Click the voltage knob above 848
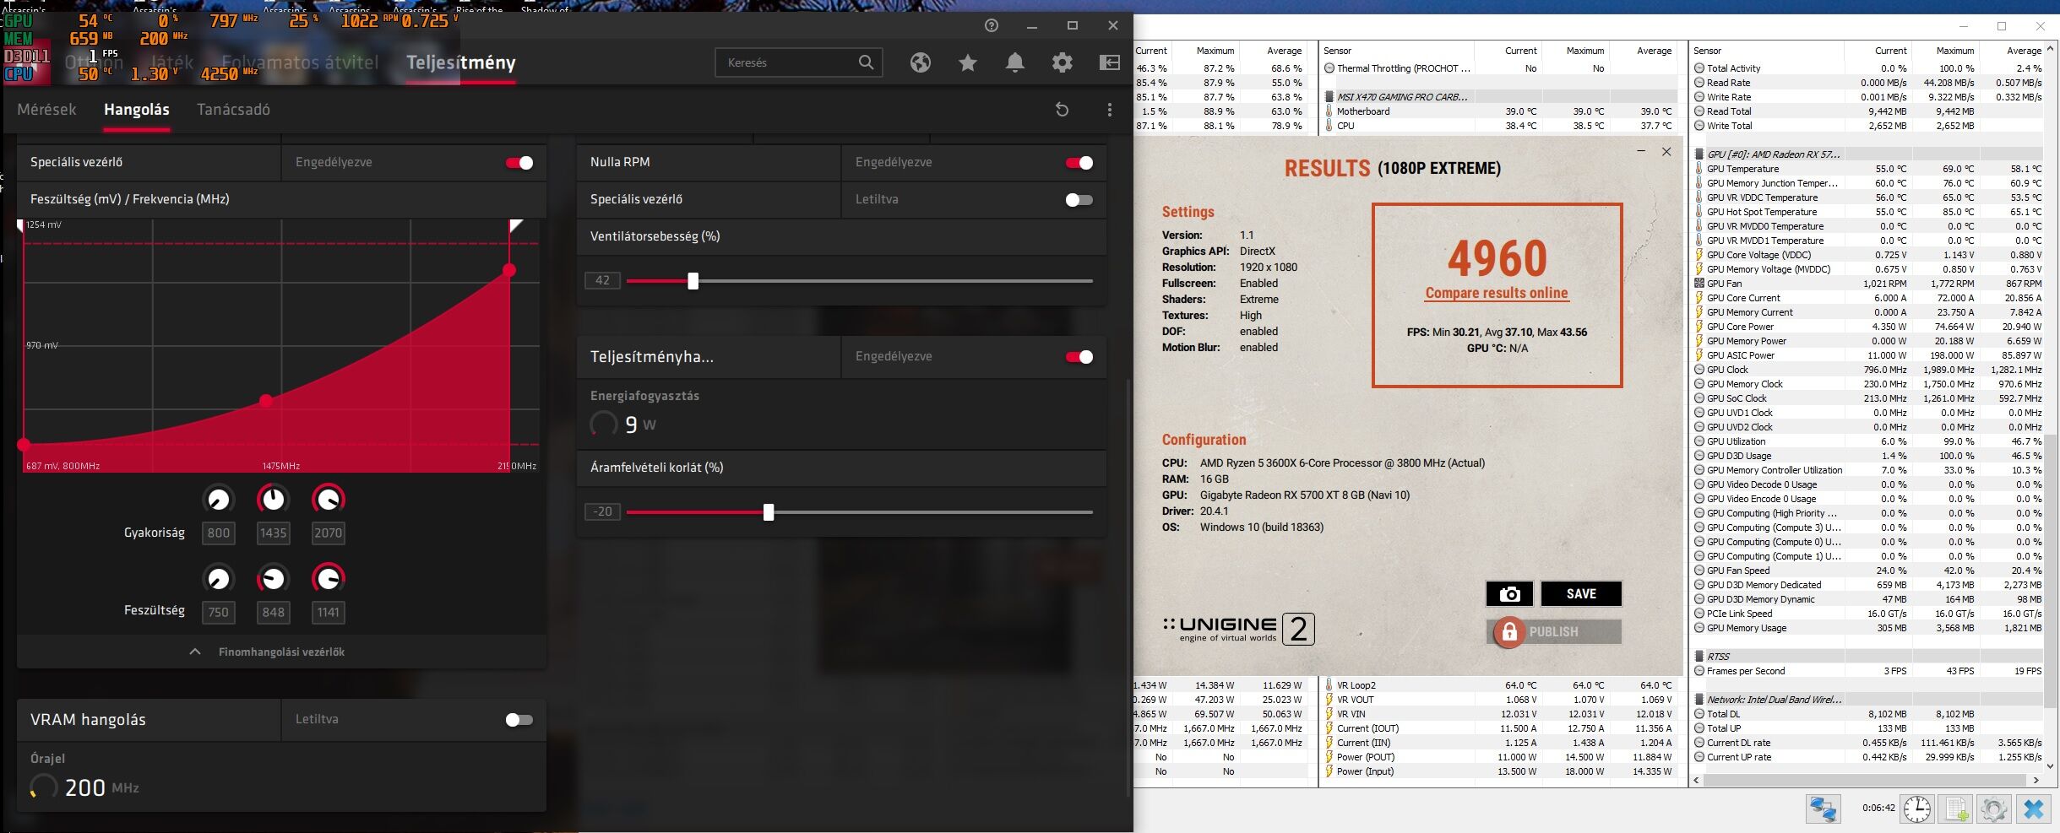The image size is (2060, 833). pos(273,578)
